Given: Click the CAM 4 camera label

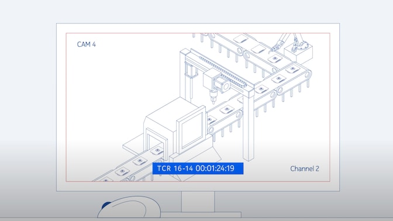Looking at the screenshot, I should pyautogui.click(x=86, y=44).
